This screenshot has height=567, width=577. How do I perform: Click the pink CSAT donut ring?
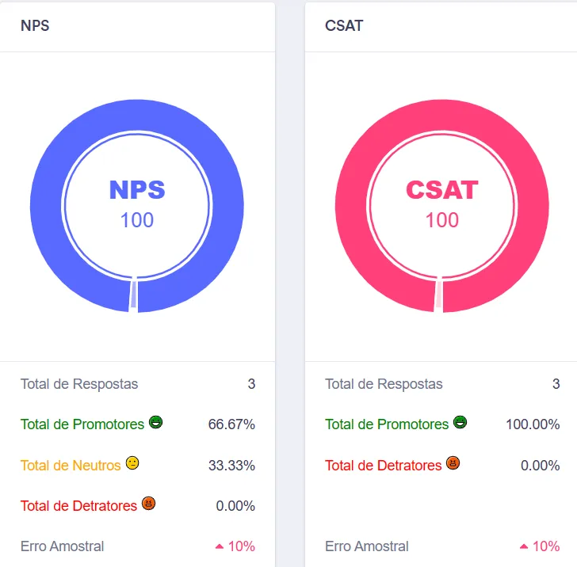coord(350,206)
